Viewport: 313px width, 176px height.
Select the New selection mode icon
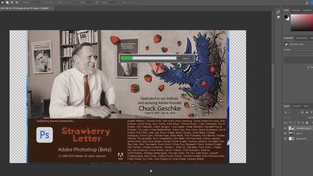(x=2, y=2)
